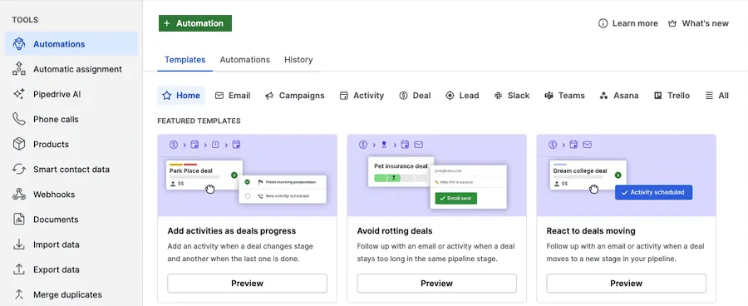
Task: Switch to the Automations tab
Action: tap(244, 60)
